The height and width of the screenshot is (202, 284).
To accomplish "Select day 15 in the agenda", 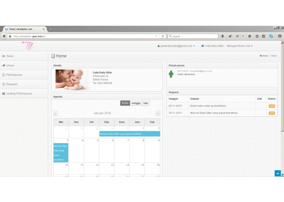I will pos(137,168).
